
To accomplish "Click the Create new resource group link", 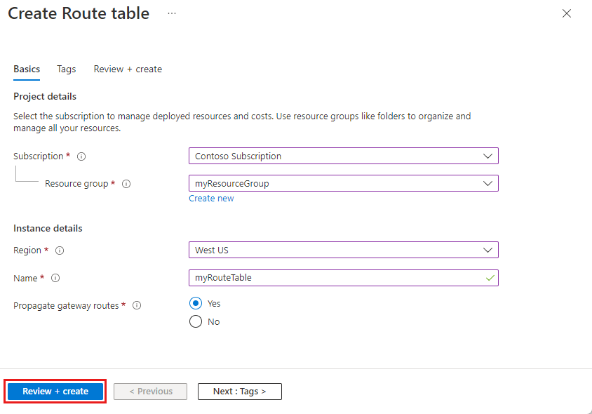I will [x=211, y=198].
